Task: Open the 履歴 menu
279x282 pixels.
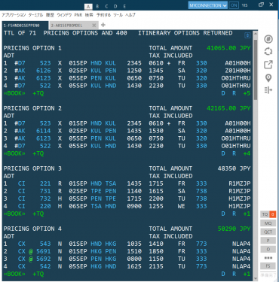Action: (50, 15)
